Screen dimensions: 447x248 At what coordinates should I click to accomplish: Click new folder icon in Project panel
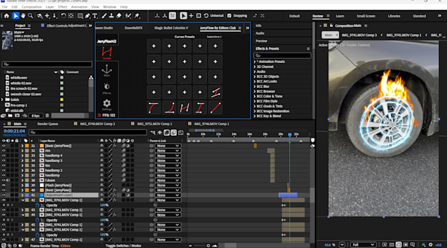[11, 115]
